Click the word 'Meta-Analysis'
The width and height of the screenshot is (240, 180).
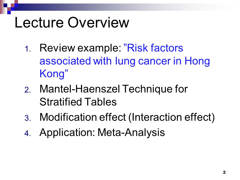click(131, 132)
